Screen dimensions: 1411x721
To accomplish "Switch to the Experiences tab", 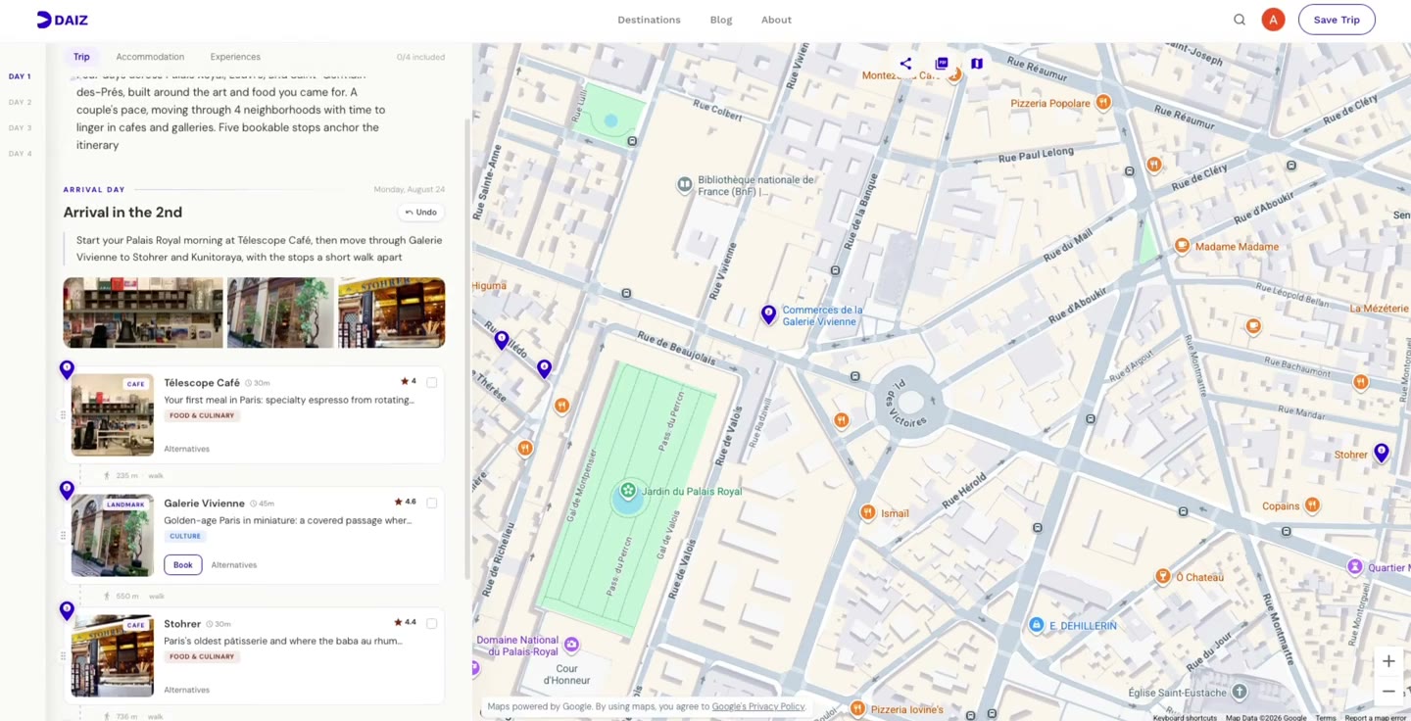I will tap(235, 57).
